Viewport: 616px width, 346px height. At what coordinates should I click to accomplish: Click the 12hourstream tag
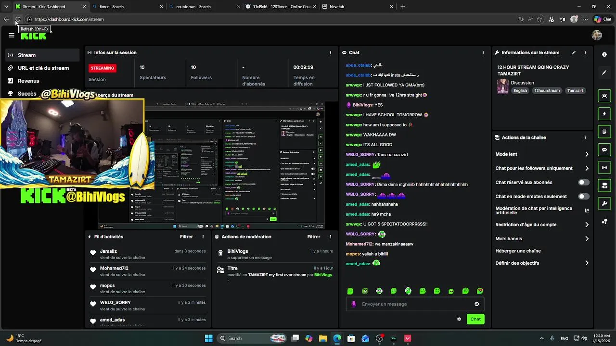tap(547, 90)
